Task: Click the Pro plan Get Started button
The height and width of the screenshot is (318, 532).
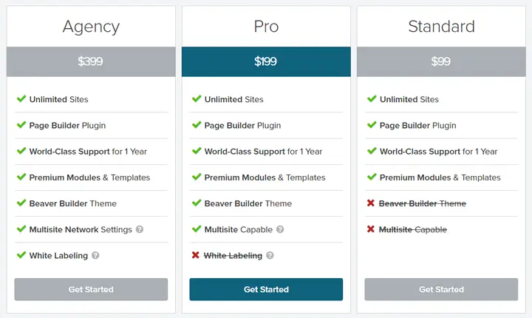Action: (266, 289)
